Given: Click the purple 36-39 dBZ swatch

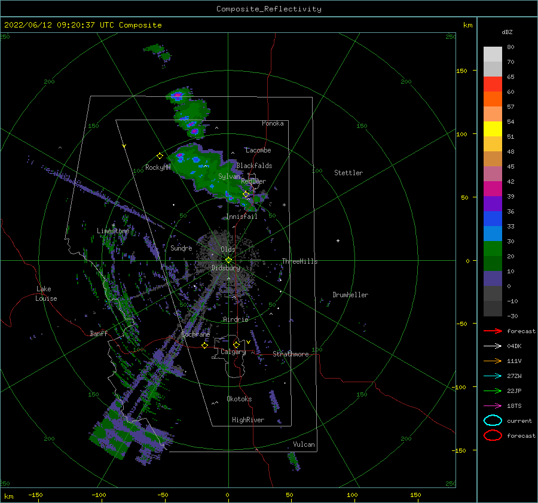Looking at the screenshot, I should (493, 204).
